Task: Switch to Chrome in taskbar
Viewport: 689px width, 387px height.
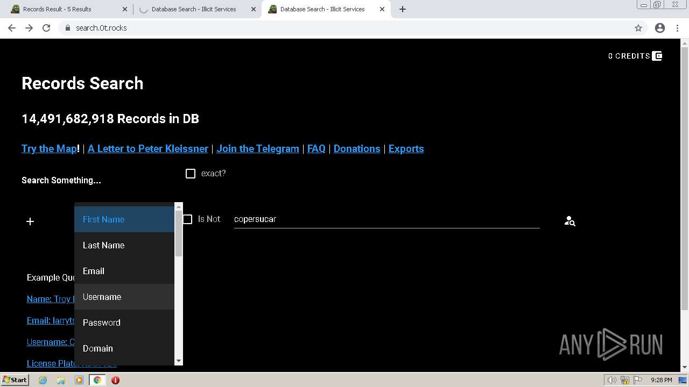Action: pos(97,380)
